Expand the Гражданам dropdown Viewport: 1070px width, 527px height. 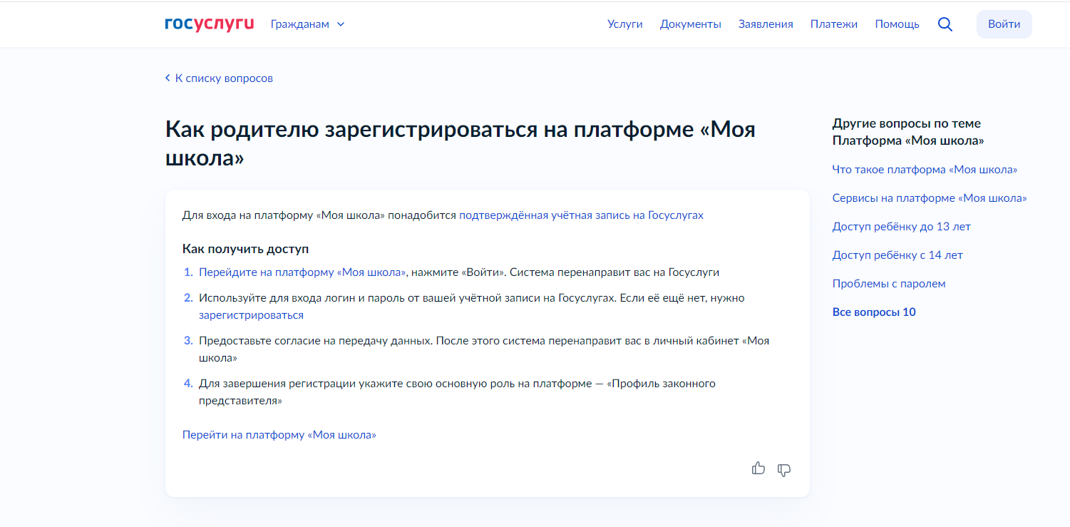pos(307,24)
